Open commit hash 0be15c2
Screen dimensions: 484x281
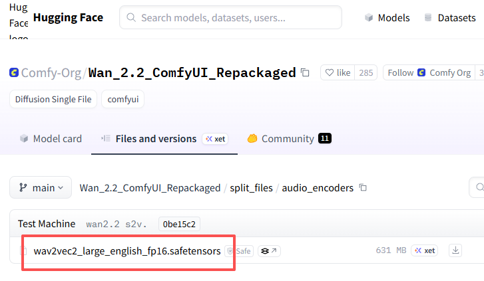[x=179, y=224]
